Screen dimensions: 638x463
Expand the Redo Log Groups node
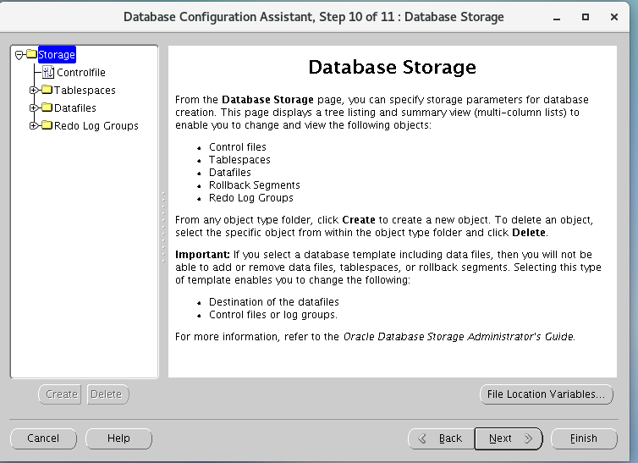click(x=34, y=126)
